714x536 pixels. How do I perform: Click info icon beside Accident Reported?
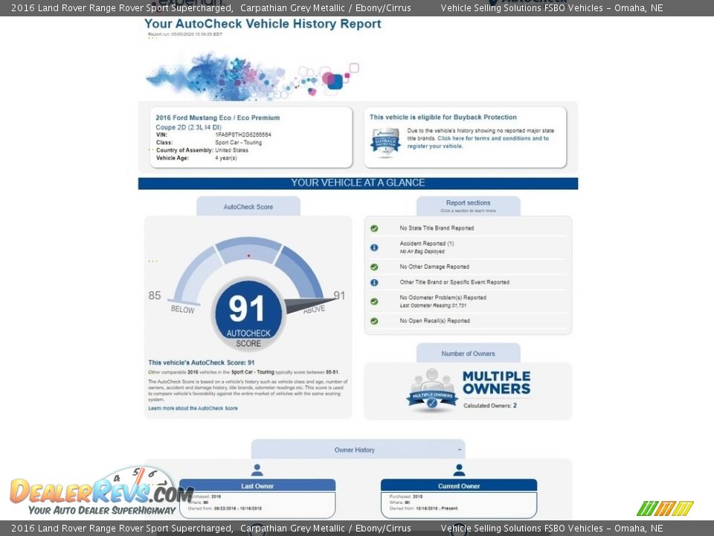[374, 247]
